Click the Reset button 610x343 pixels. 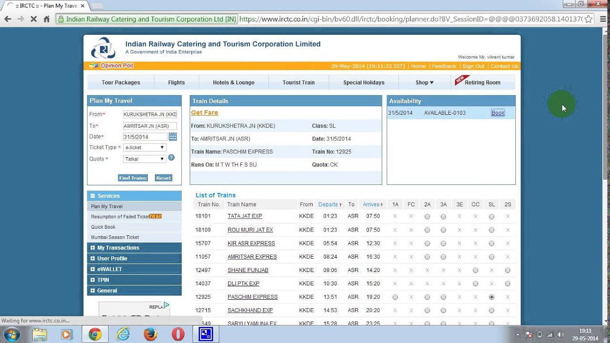click(163, 178)
